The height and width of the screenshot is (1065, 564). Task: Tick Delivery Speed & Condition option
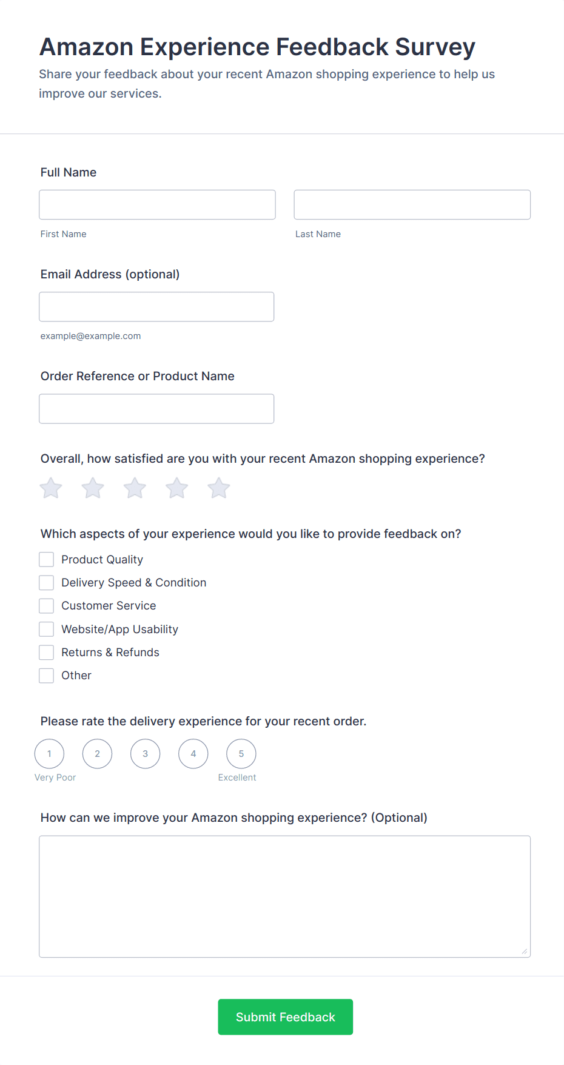tap(47, 583)
